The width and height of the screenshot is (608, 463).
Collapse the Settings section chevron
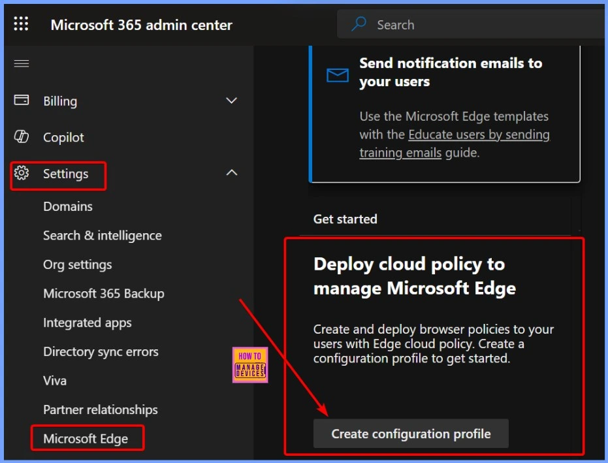click(x=231, y=172)
